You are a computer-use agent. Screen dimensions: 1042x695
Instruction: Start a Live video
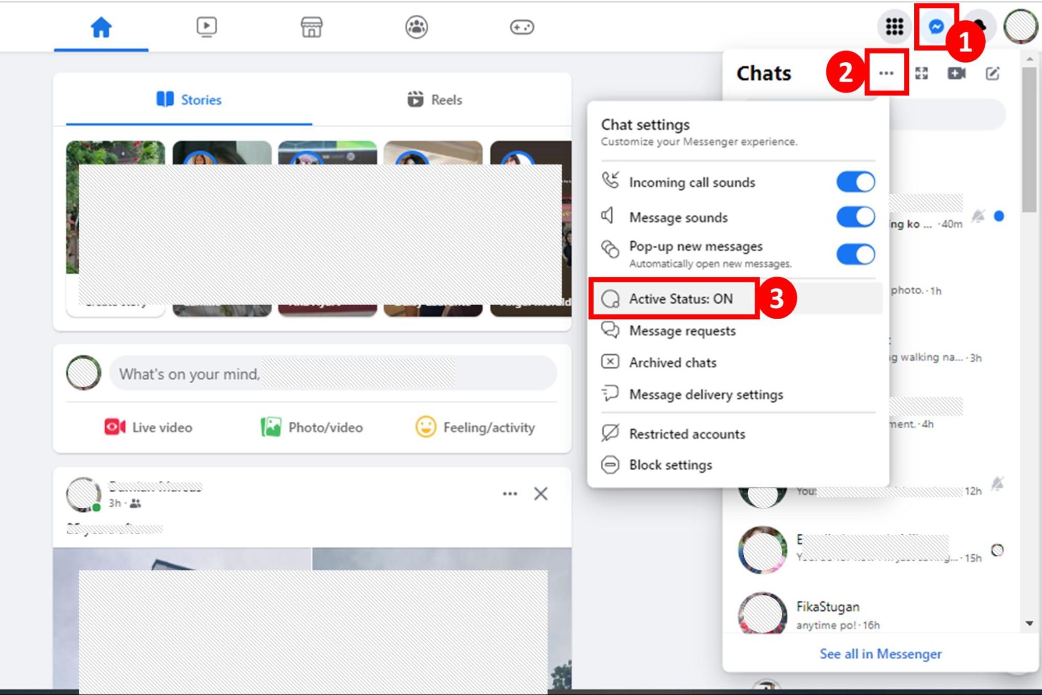coord(148,428)
